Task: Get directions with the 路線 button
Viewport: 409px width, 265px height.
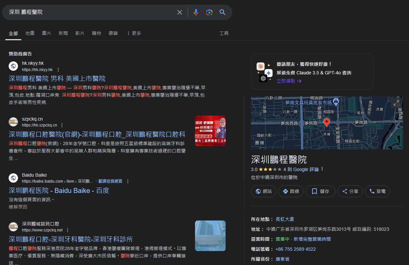Action: 291,191
